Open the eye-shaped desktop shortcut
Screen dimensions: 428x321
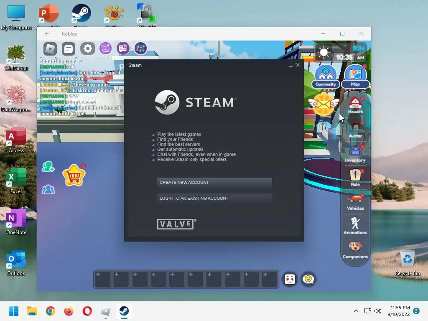tap(114, 15)
